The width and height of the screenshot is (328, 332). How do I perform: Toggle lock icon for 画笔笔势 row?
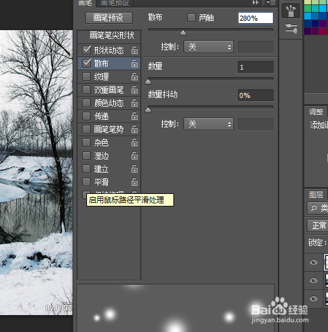pyautogui.click(x=135, y=129)
